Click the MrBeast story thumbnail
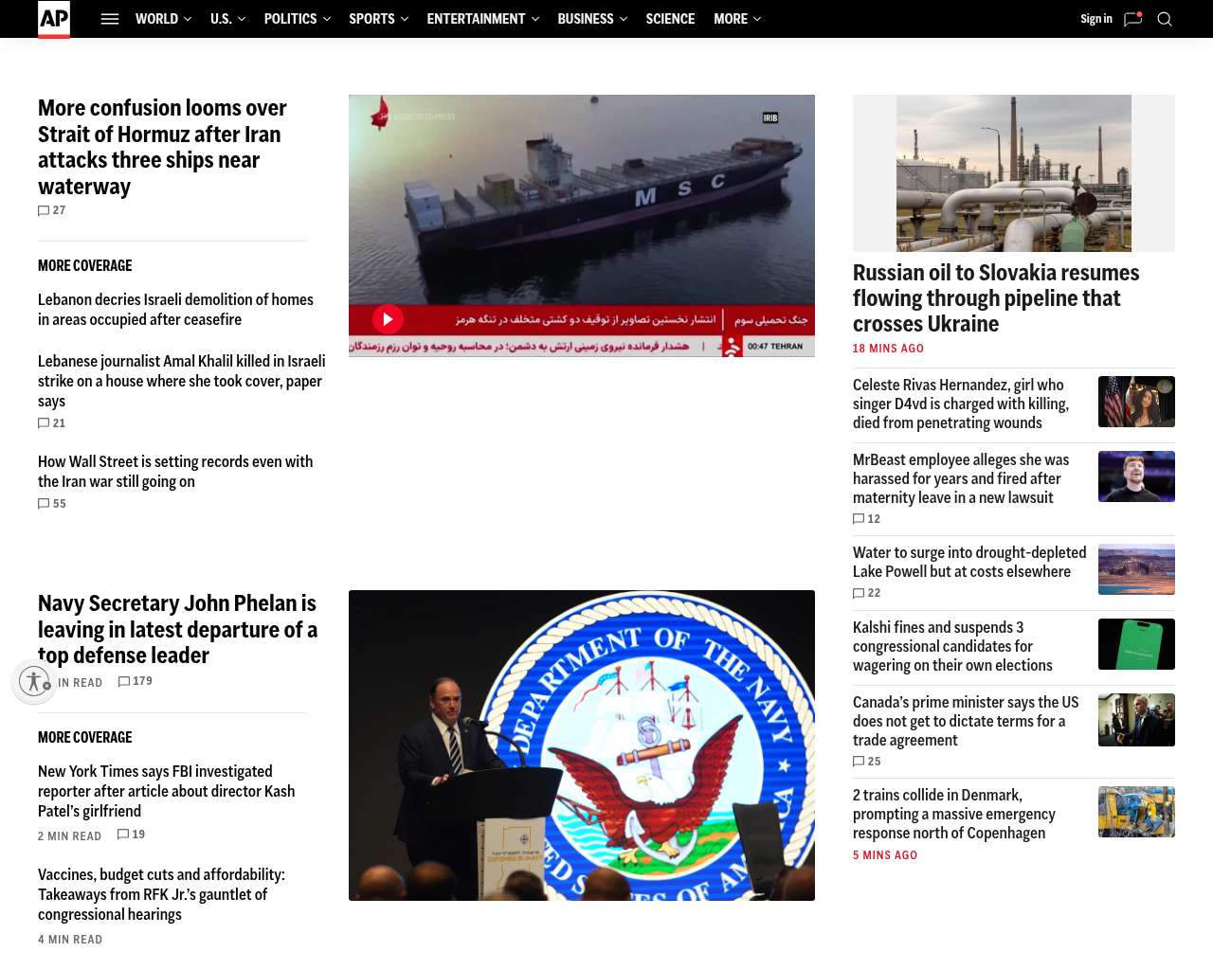The width and height of the screenshot is (1213, 970). [x=1136, y=476]
